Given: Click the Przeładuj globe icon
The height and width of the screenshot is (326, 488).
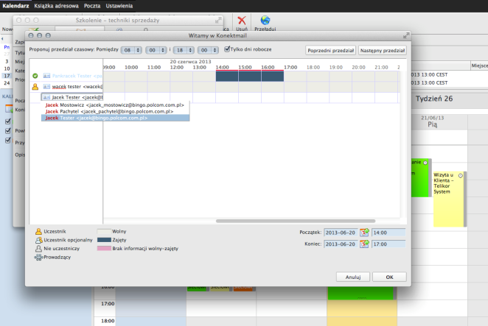Looking at the screenshot, I should (x=265, y=21).
